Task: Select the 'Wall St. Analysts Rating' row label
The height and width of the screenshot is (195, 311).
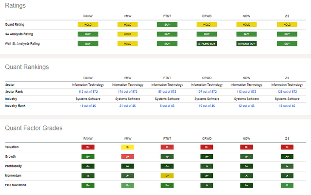Action: tap(22, 44)
